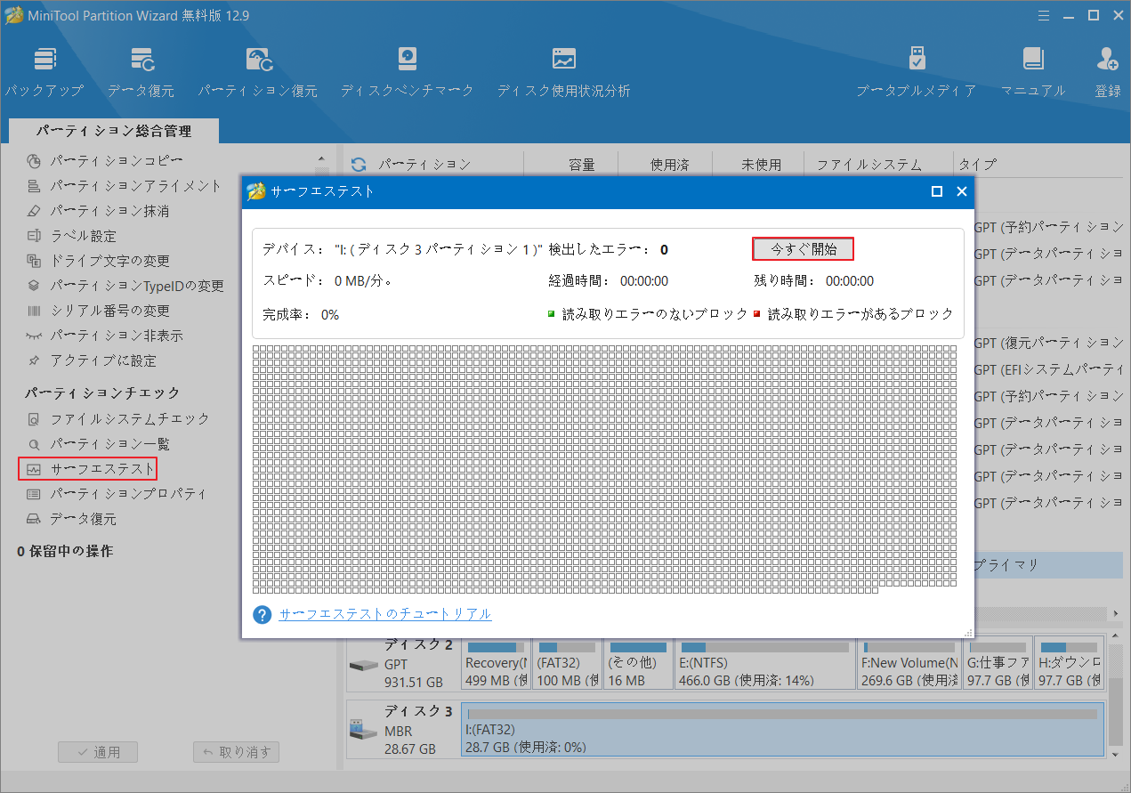Run File System Check (ファイルシステムチェック)
The height and width of the screenshot is (793, 1131).
click(x=117, y=418)
